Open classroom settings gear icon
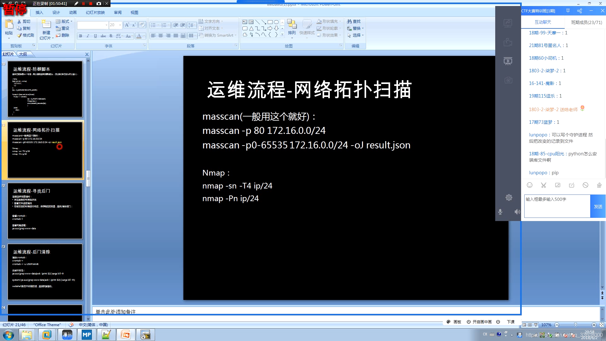 tap(509, 198)
